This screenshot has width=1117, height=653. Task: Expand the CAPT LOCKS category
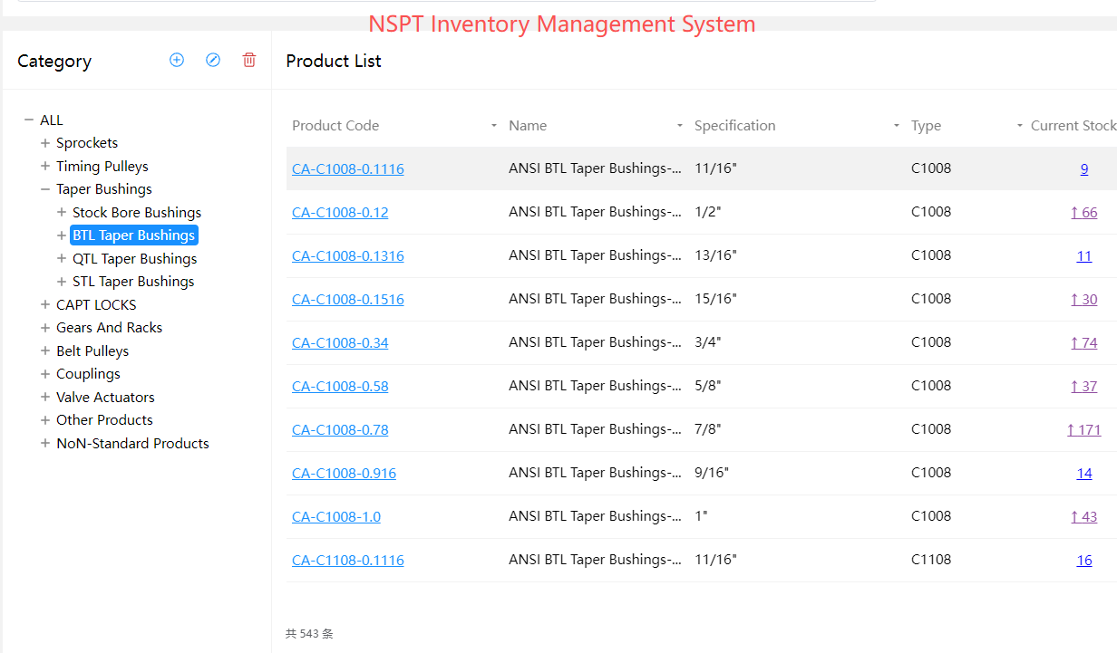click(x=45, y=304)
